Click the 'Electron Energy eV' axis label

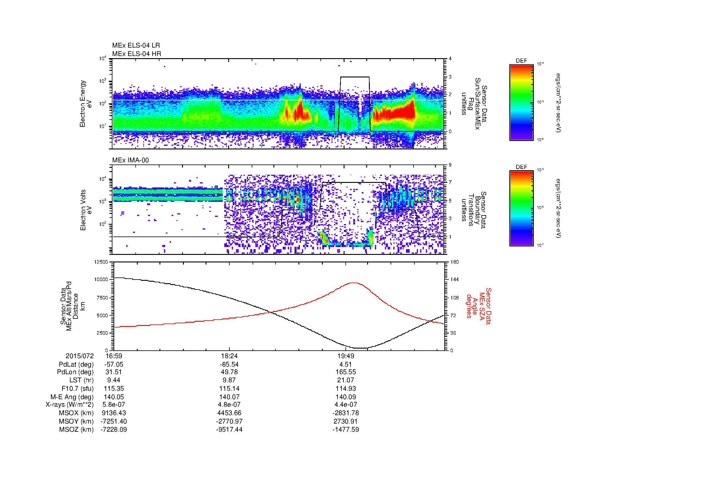click(x=86, y=104)
